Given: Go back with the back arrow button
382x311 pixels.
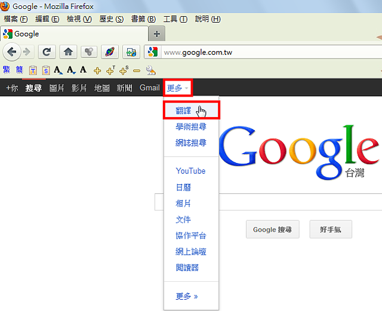Looking at the screenshot, I should tap(11, 52).
